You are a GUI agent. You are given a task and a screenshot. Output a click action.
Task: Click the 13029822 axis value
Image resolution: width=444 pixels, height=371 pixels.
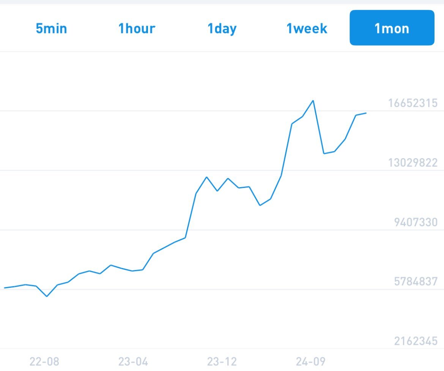413,163
